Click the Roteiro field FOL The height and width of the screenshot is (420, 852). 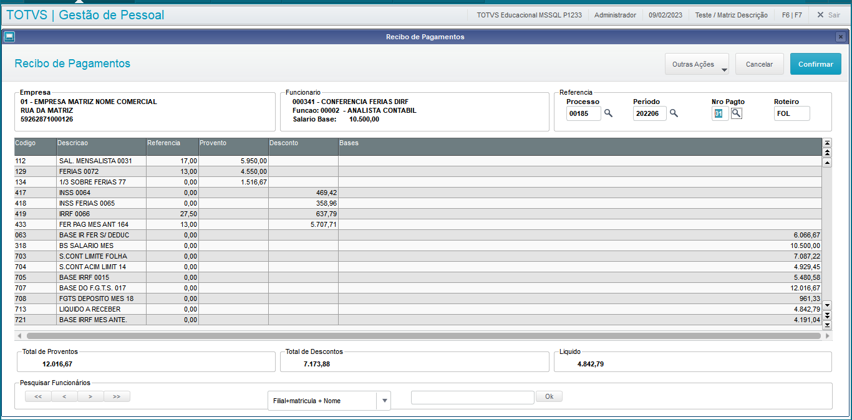tap(791, 113)
